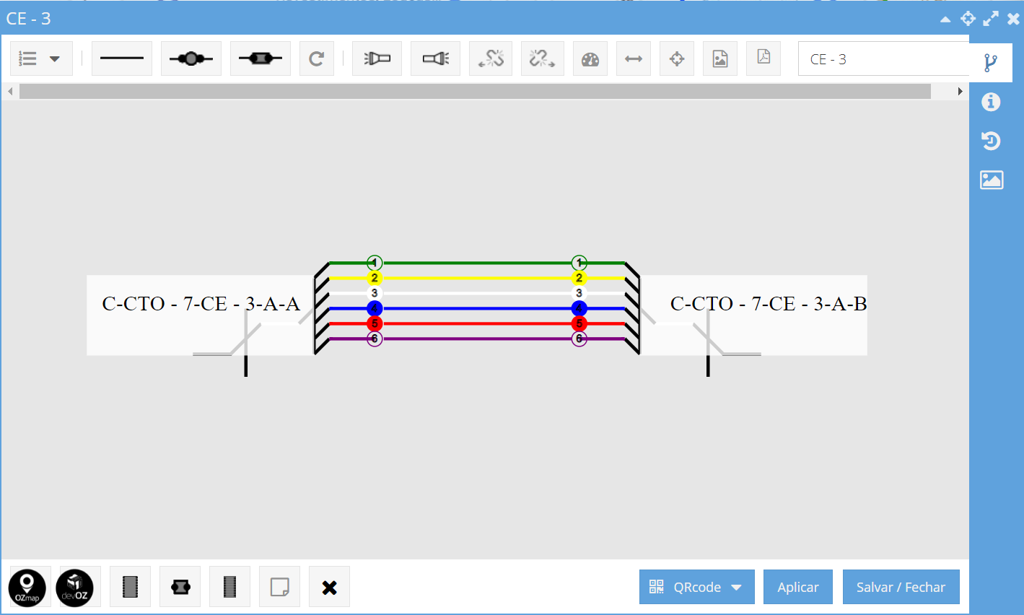This screenshot has width=1024, height=615.
Task: Click the Aplicar button
Action: [x=798, y=587]
